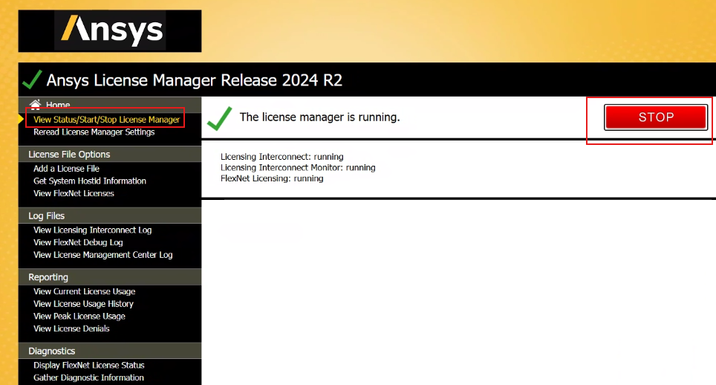Go to the Home menu item
This screenshot has width=716, height=385.
click(x=58, y=106)
